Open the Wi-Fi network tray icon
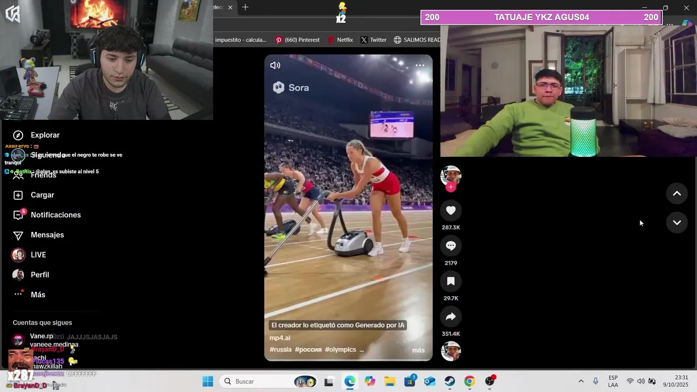The height and width of the screenshot is (392, 697). coord(630,381)
